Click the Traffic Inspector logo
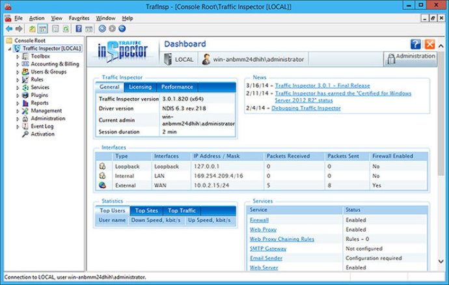 123,51
